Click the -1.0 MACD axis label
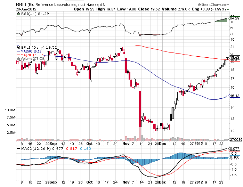This screenshot has height=187, width=243. (233, 170)
